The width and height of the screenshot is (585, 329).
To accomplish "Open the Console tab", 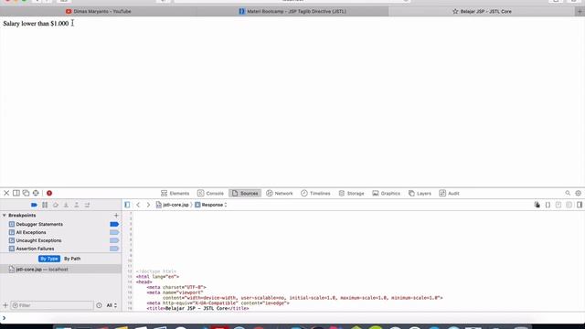I will point(210,193).
